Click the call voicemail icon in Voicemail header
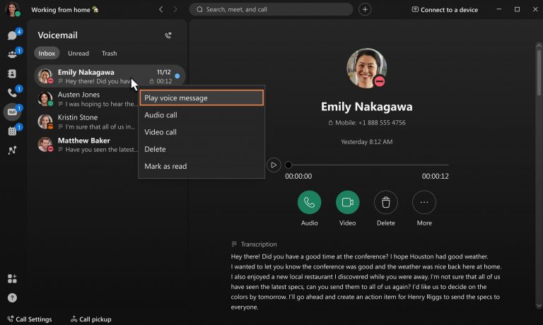 168,35
